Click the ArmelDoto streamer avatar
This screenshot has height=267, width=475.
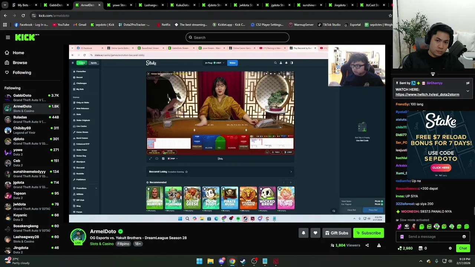[78, 236]
